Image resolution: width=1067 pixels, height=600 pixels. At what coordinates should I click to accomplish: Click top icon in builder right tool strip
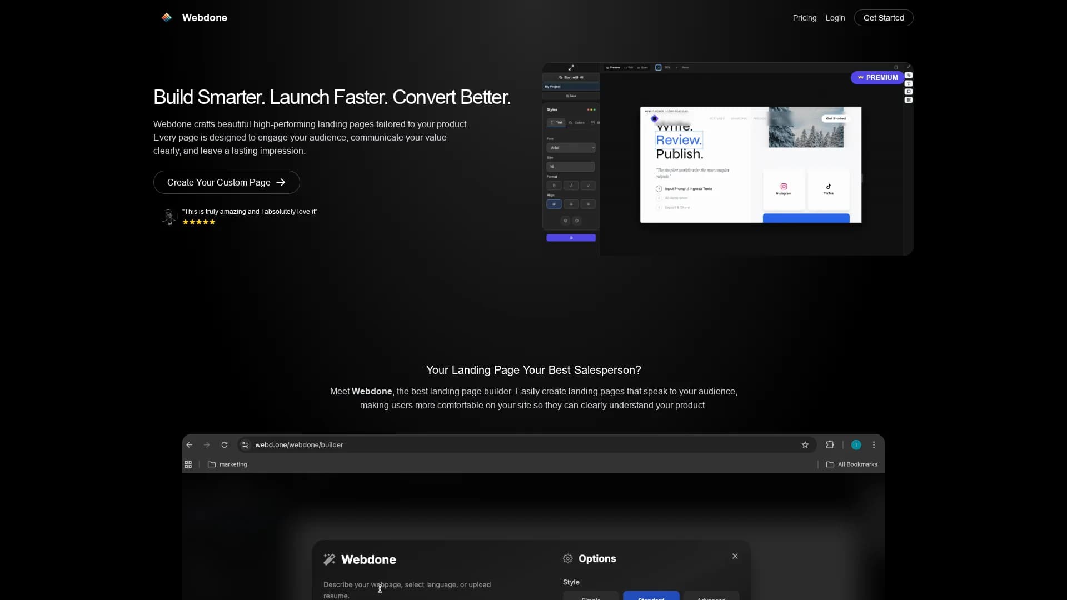(909, 76)
